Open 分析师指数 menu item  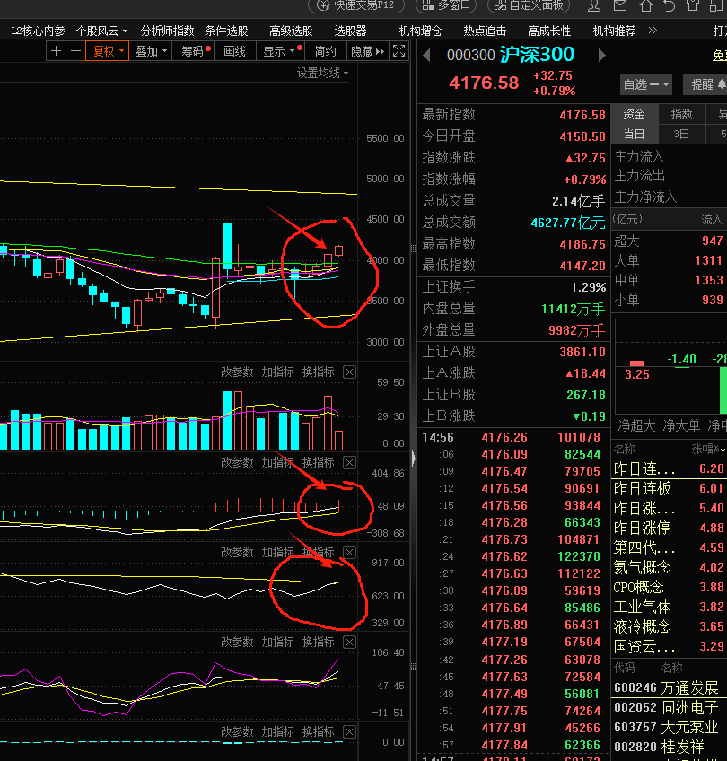tap(167, 31)
